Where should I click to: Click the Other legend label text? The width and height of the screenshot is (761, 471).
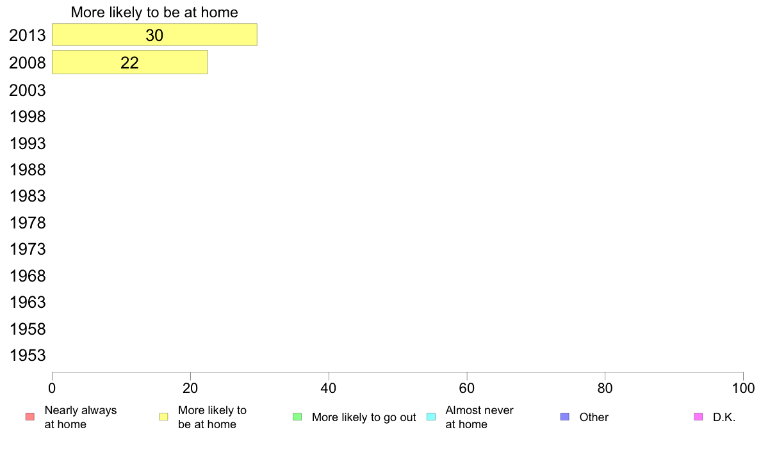(x=594, y=417)
